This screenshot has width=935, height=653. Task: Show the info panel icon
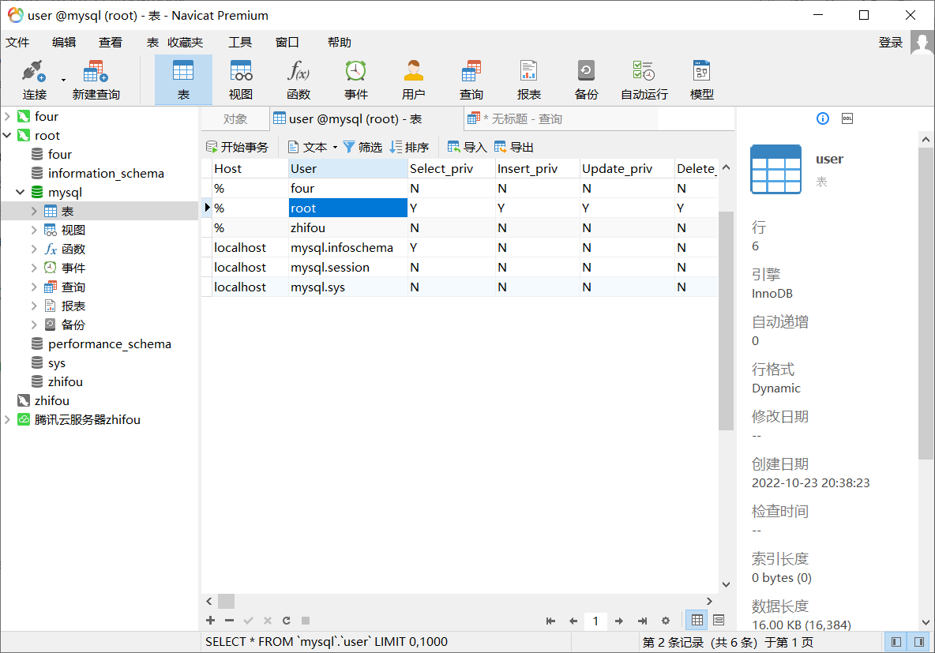pos(822,118)
